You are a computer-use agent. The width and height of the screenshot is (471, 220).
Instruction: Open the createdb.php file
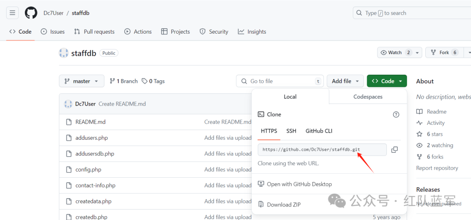point(91,217)
